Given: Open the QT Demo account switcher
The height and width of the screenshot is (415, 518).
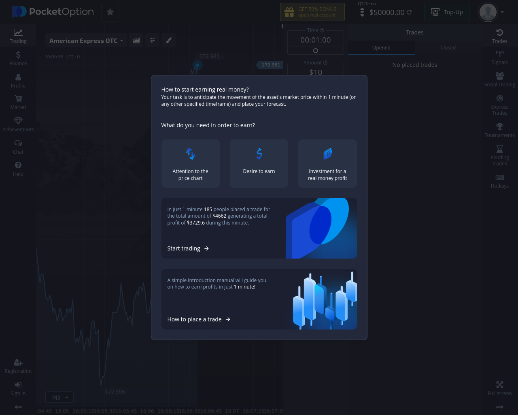Looking at the screenshot, I should click(362, 12).
